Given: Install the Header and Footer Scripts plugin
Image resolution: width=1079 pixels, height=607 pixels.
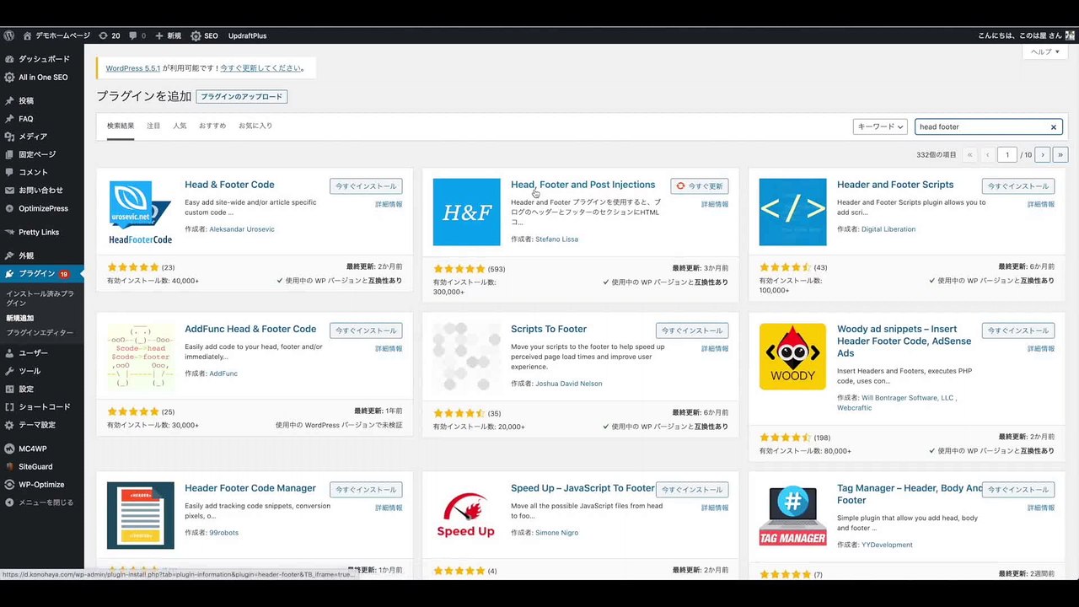Looking at the screenshot, I should [1018, 186].
